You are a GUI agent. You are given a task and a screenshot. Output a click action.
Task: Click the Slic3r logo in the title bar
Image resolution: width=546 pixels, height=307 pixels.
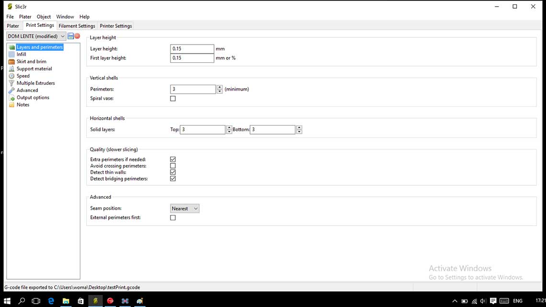click(10, 7)
